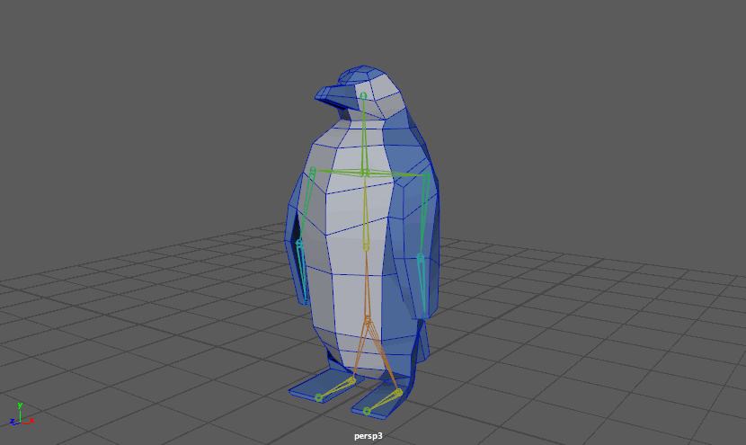This screenshot has width=746, height=445.
Task: Select the green toe joint on viewer's left foot
Action: [319, 397]
